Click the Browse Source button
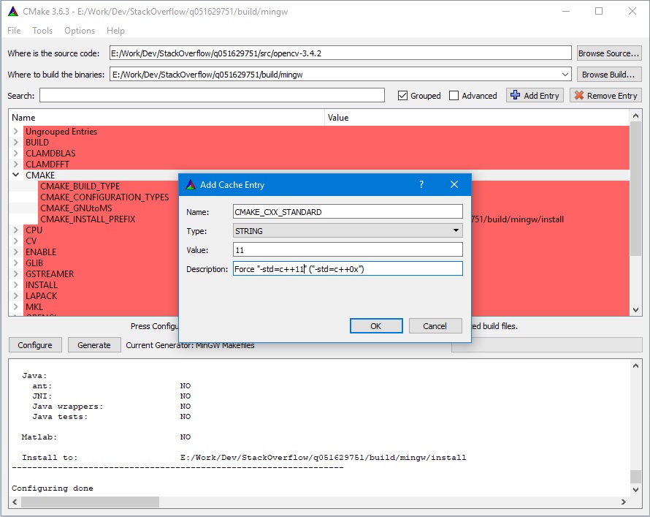650x517 pixels. [609, 53]
